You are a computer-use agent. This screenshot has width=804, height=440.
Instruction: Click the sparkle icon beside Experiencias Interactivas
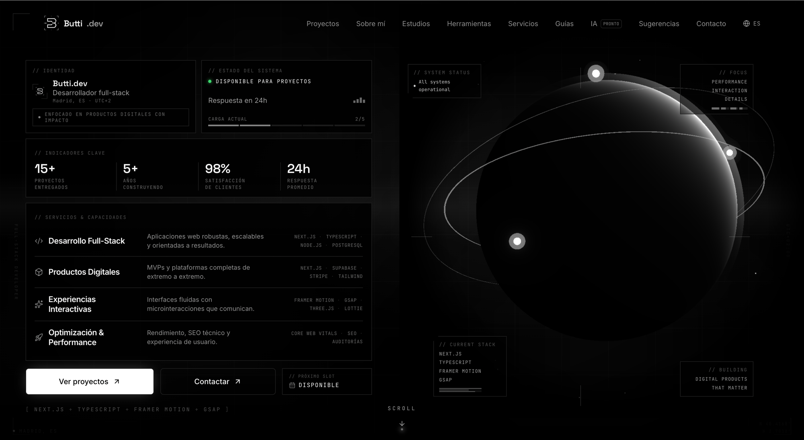pos(39,304)
